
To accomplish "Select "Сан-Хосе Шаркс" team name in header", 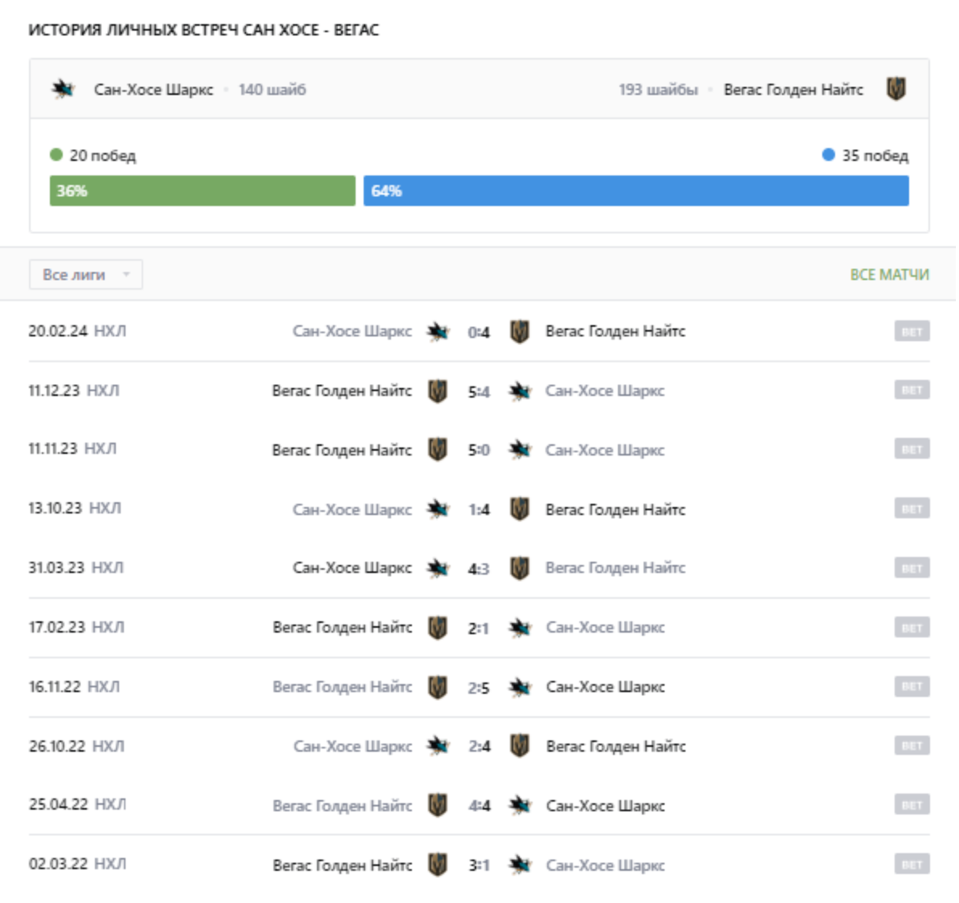I will [154, 90].
